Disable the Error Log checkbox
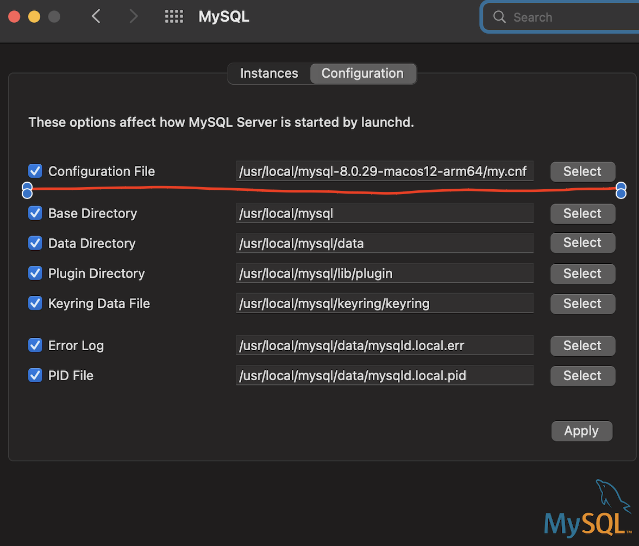The image size is (639, 546). pos(35,345)
